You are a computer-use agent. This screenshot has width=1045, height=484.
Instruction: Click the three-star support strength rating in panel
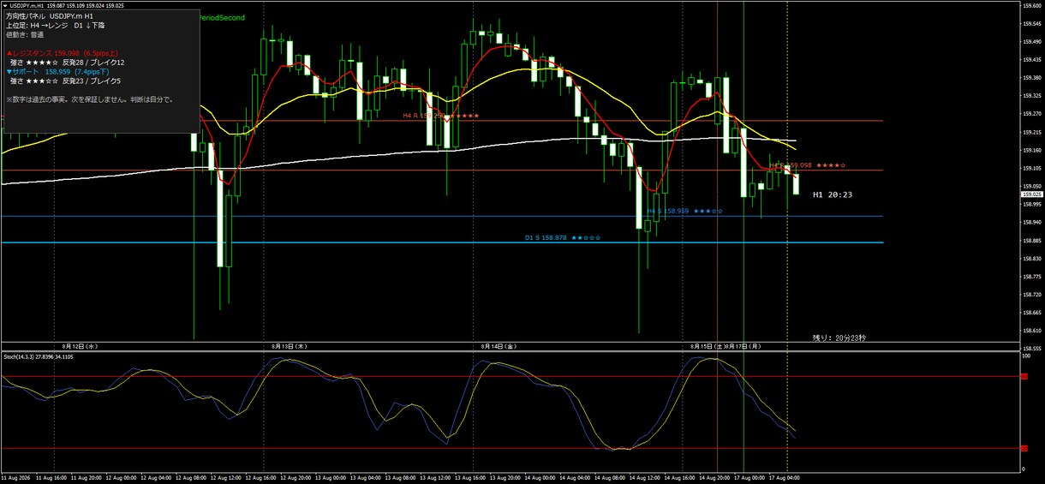(42, 81)
